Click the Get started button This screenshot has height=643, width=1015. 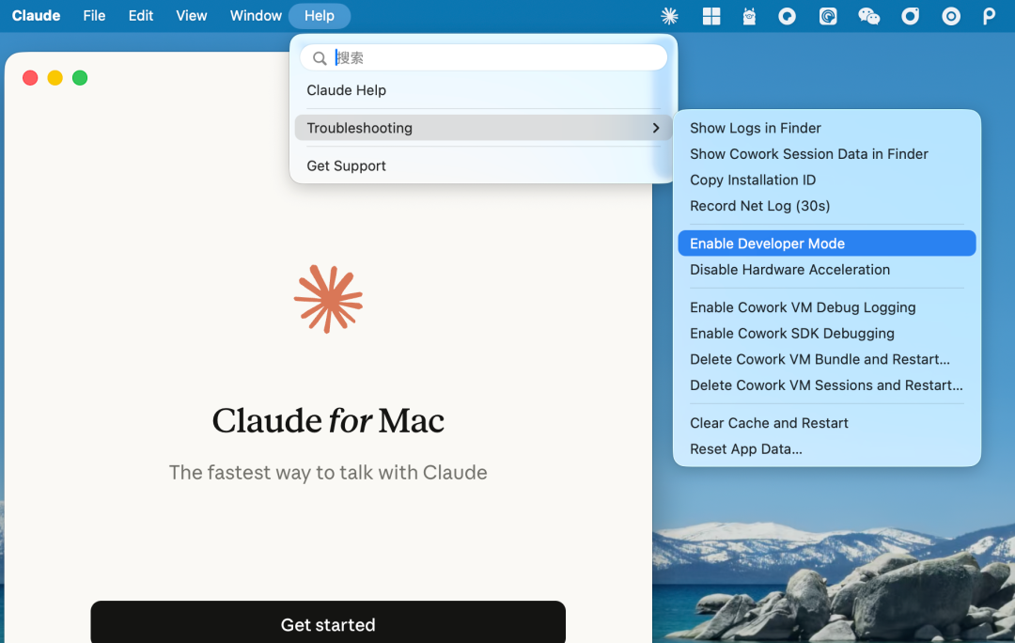(x=328, y=622)
